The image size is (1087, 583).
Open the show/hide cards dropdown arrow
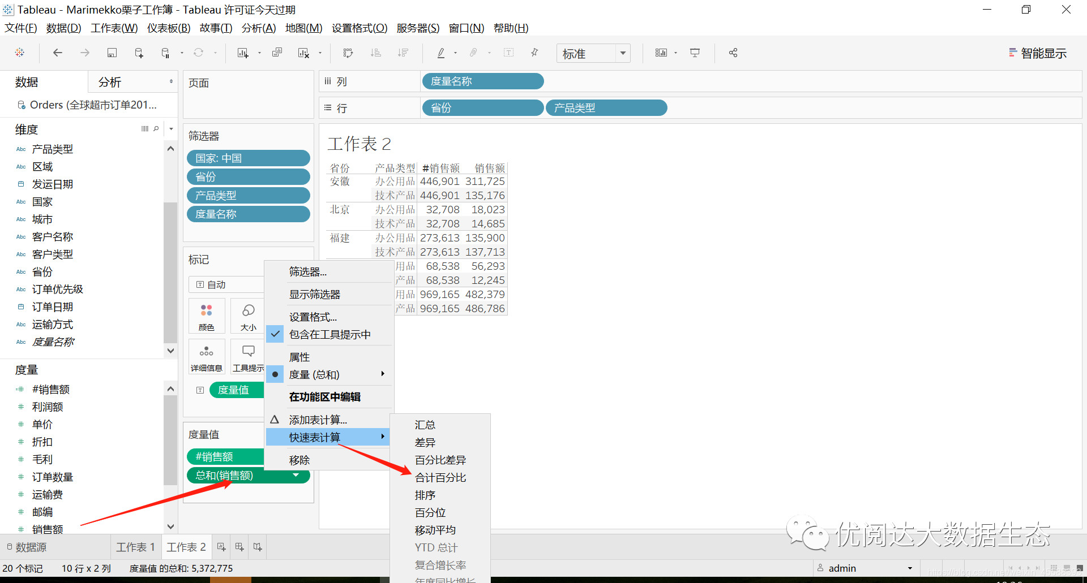coord(675,53)
